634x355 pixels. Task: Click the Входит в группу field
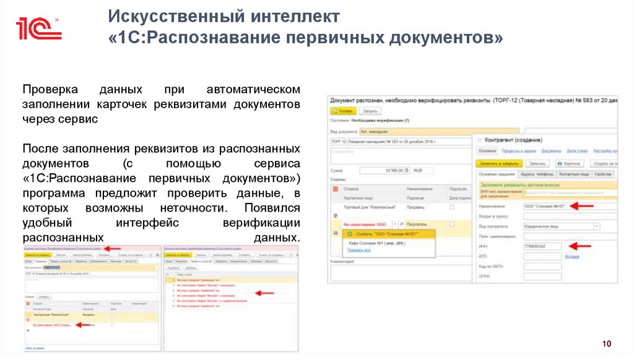570,216
